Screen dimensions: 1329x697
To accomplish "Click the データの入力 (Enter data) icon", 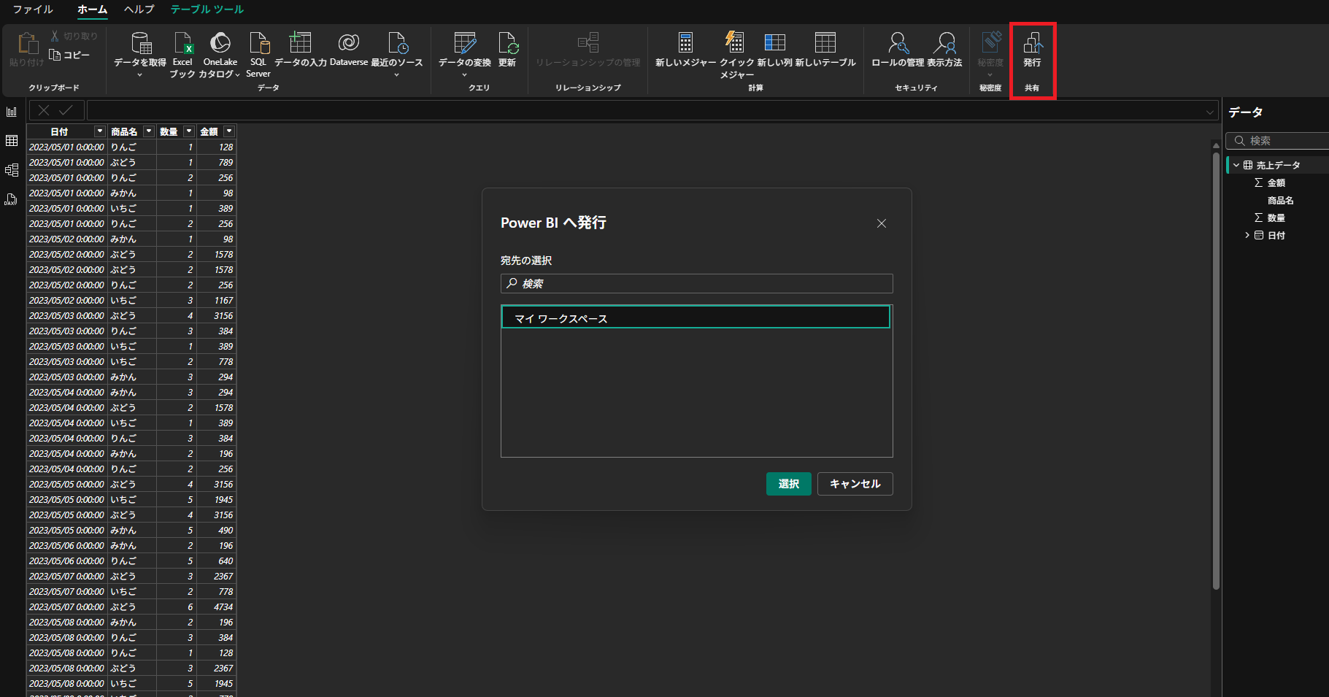I will point(300,49).
